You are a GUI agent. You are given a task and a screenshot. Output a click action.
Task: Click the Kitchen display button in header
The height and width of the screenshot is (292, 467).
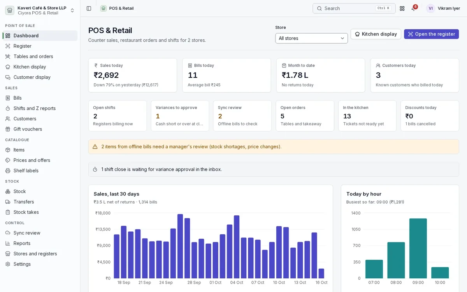click(x=376, y=34)
